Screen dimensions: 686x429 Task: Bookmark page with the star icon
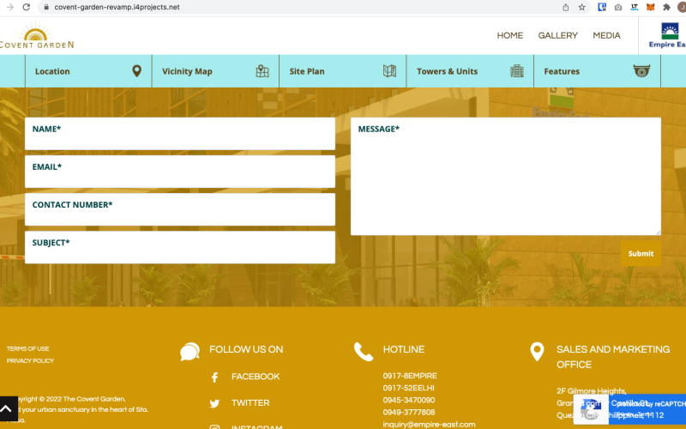click(x=581, y=7)
